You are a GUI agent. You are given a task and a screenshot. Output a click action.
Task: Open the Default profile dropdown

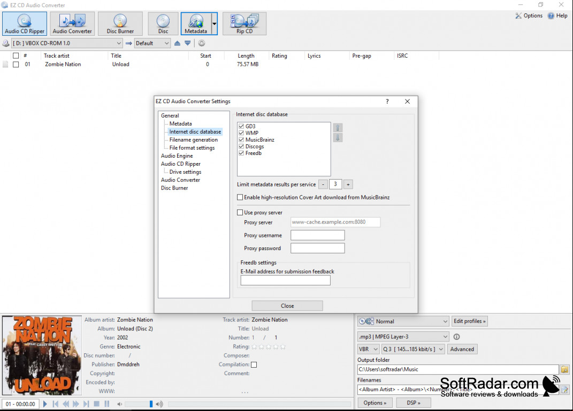[x=152, y=43]
